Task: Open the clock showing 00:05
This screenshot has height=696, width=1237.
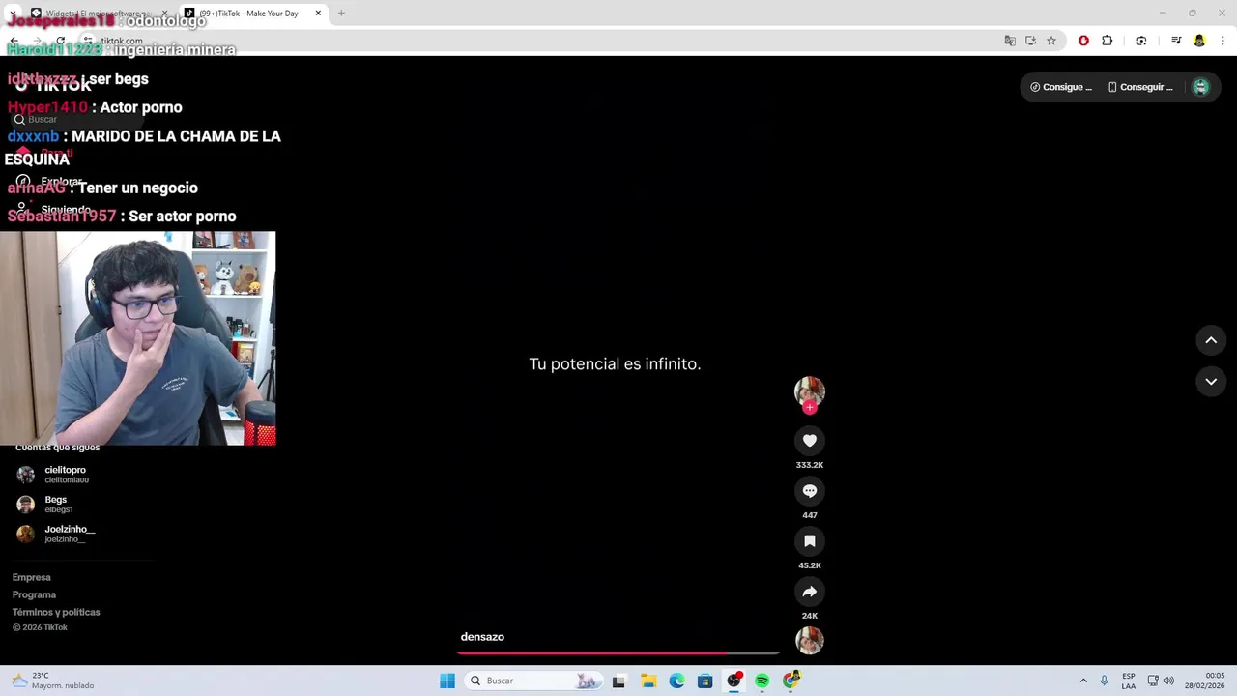Action: click(1205, 681)
